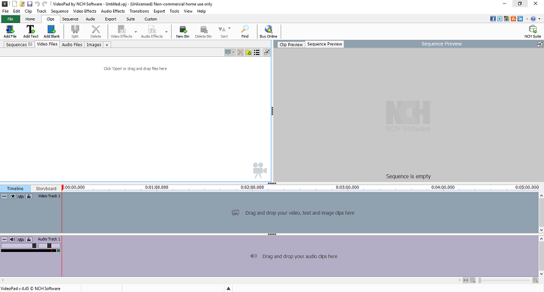
Task: Click the Find magnifier icon
Action: [x=245, y=31]
